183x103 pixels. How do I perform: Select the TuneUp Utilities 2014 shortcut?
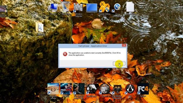point(104,9)
